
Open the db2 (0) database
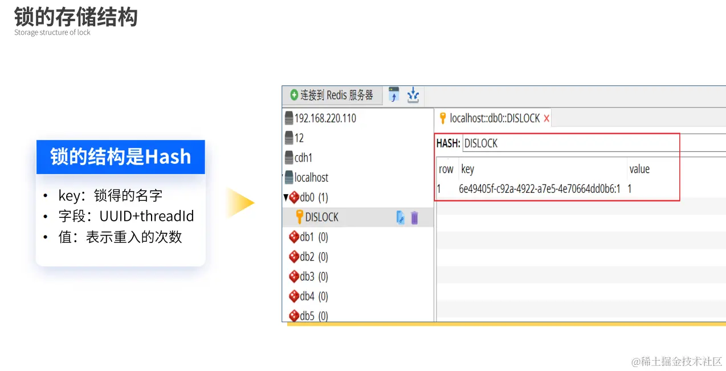pyautogui.click(x=314, y=257)
